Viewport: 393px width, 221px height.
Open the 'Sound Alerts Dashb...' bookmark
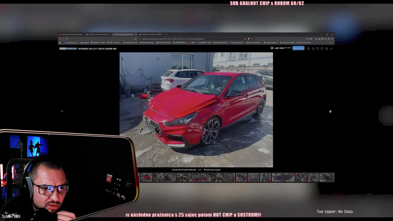tap(287, 43)
